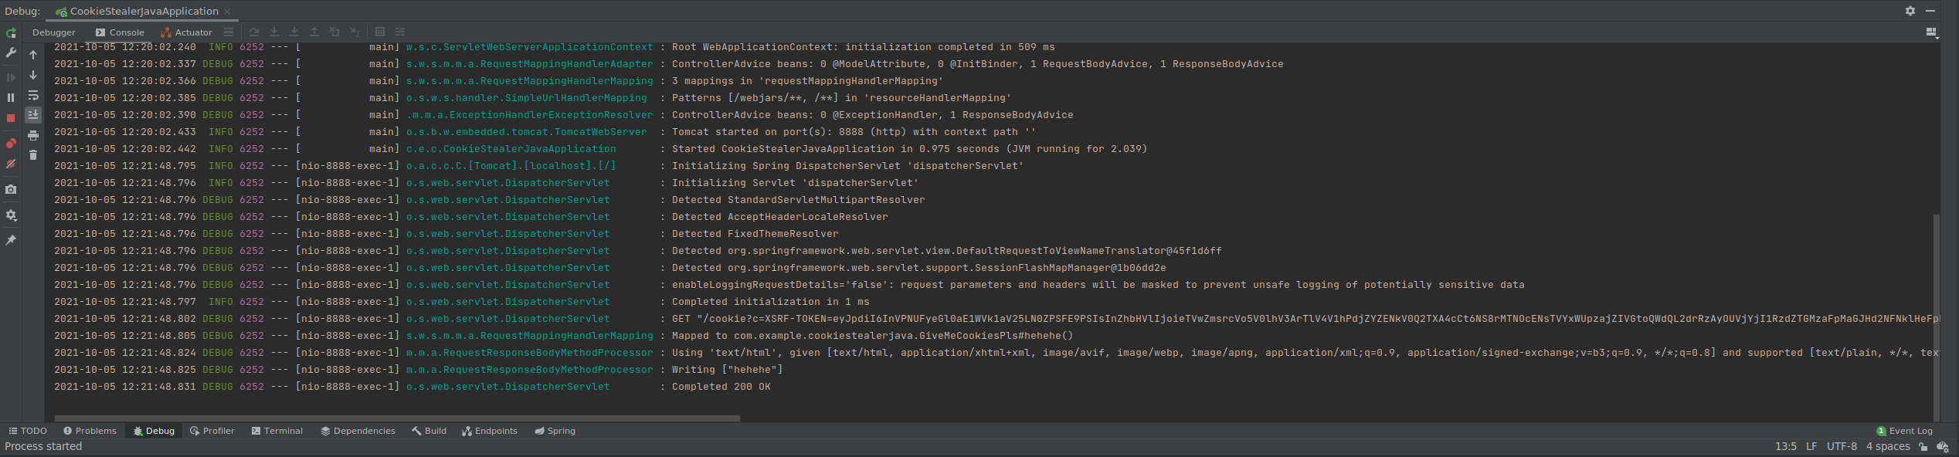The image size is (1959, 457).
Task: Click View Breakpoints red circles icon
Action: (x=11, y=144)
